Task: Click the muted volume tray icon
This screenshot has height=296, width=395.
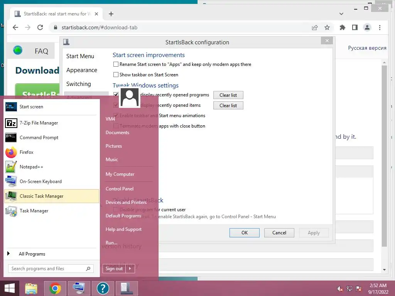Action: click(340, 288)
